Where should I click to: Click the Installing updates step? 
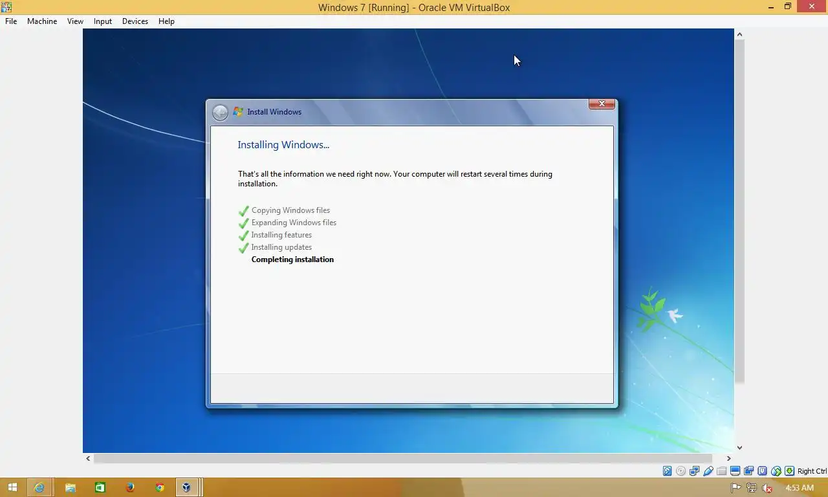pyautogui.click(x=281, y=247)
